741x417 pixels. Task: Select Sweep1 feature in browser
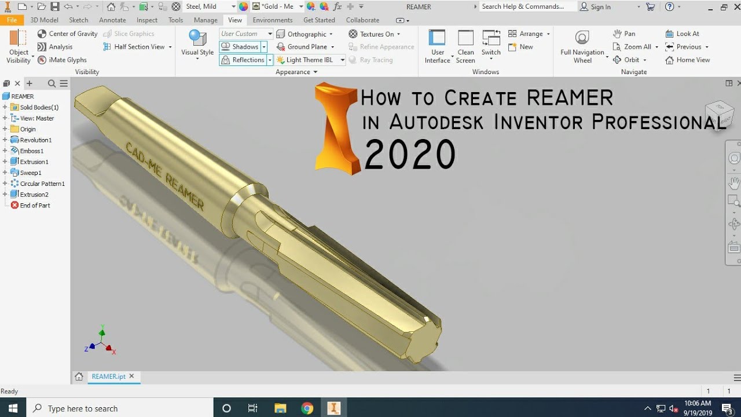coord(26,173)
